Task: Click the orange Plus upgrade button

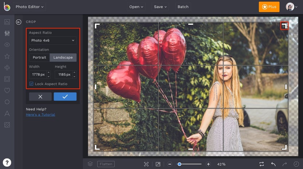Action: pyautogui.click(x=269, y=7)
